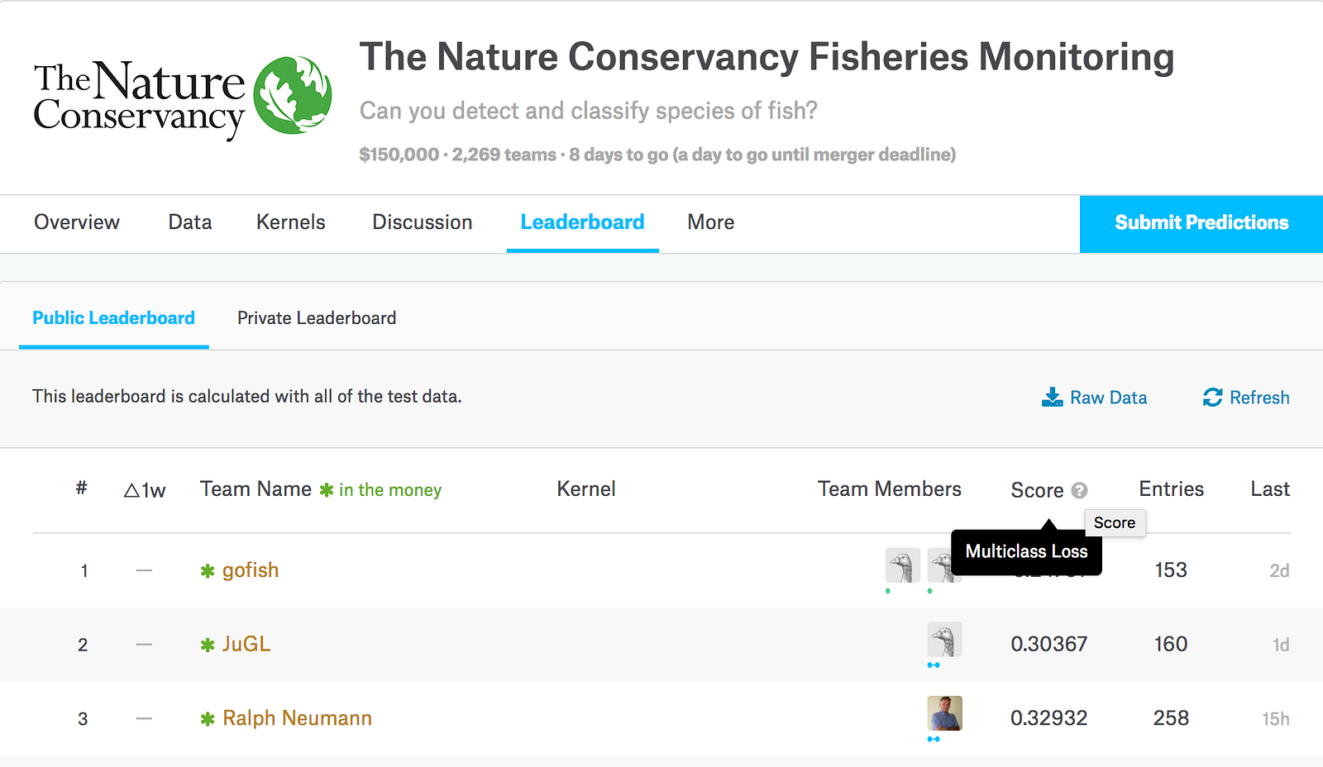1323x767 pixels.
Task: Click the first gofish team member avatar
Action: pyautogui.click(x=902, y=565)
